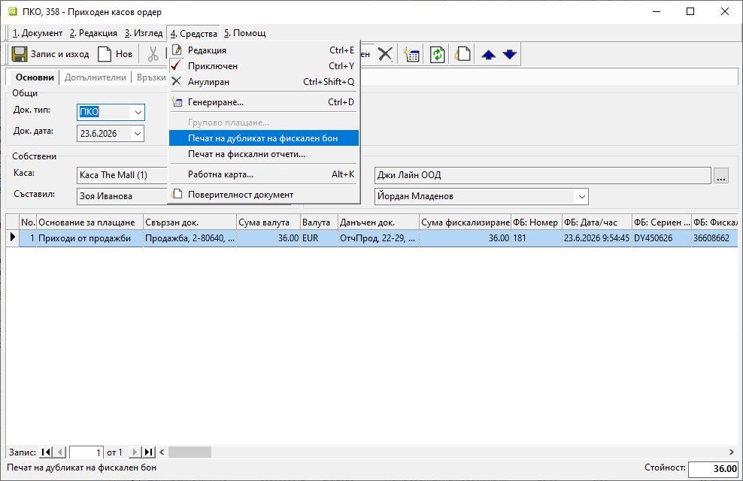Expand the Йордан Младенов combo box

tap(581, 196)
